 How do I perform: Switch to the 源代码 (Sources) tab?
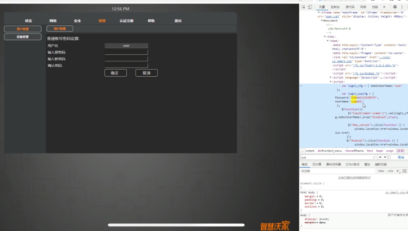click(x=350, y=7)
